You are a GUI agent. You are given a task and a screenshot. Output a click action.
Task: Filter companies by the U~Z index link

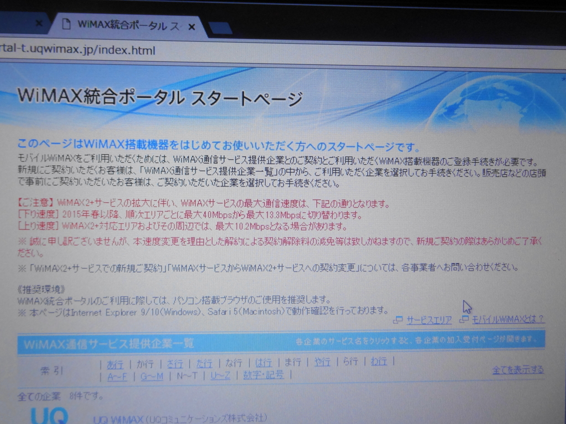point(220,375)
